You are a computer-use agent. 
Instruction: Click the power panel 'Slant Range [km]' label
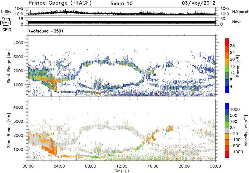(x=9, y=66)
